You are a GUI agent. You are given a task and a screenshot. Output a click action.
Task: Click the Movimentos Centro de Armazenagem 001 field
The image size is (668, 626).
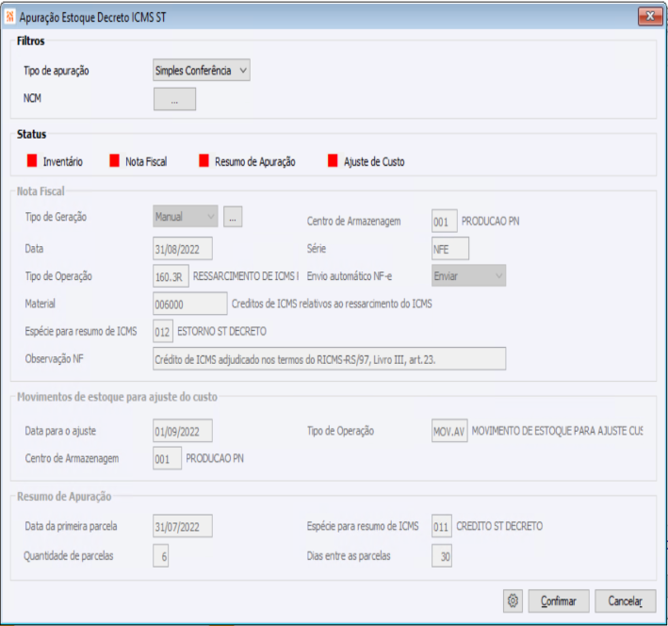click(x=168, y=458)
